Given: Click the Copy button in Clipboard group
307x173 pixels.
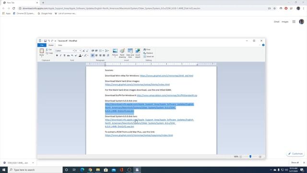Looking at the screenshot, I should 49,53.
